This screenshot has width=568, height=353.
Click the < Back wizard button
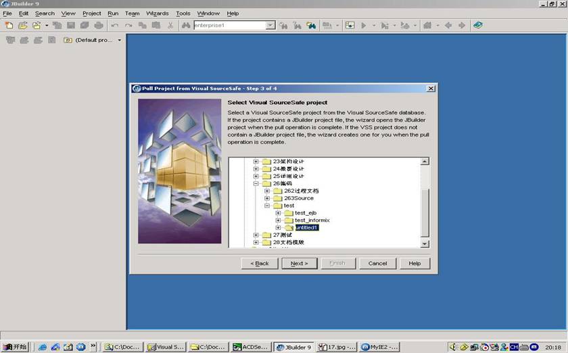tap(260, 264)
